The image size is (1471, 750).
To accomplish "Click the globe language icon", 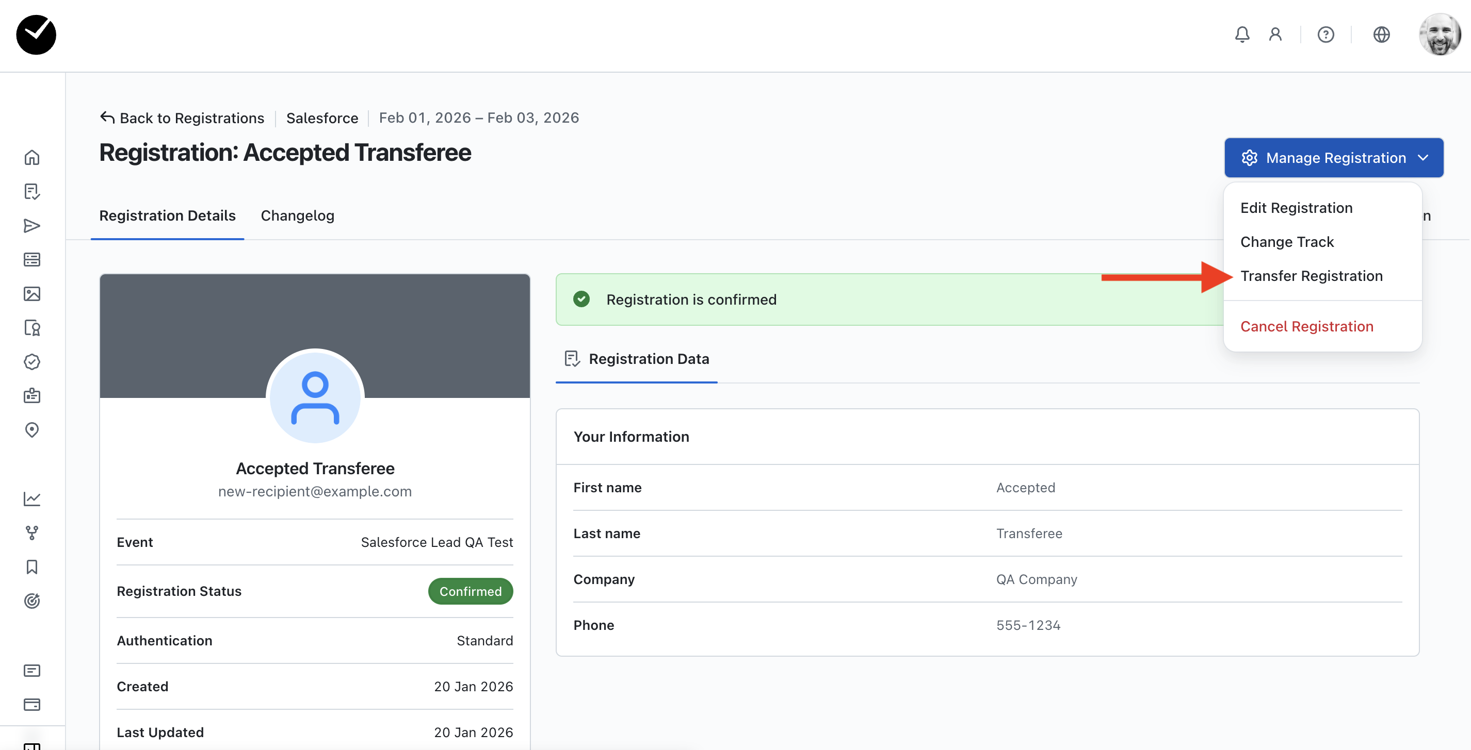I will pyautogui.click(x=1381, y=34).
